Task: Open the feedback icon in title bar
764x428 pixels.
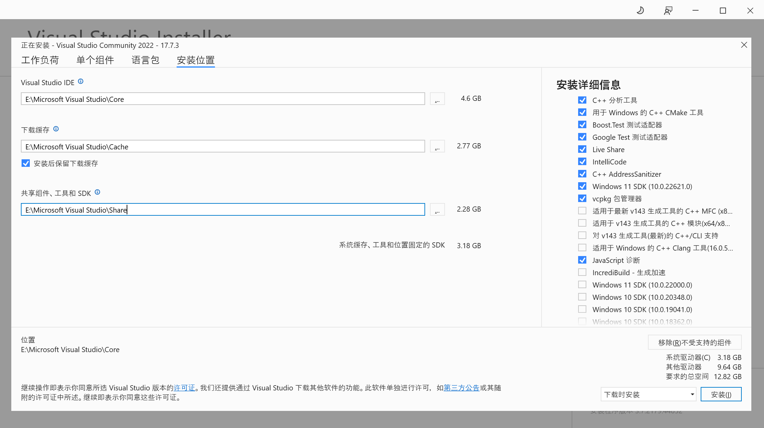Action: click(x=668, y=11)
